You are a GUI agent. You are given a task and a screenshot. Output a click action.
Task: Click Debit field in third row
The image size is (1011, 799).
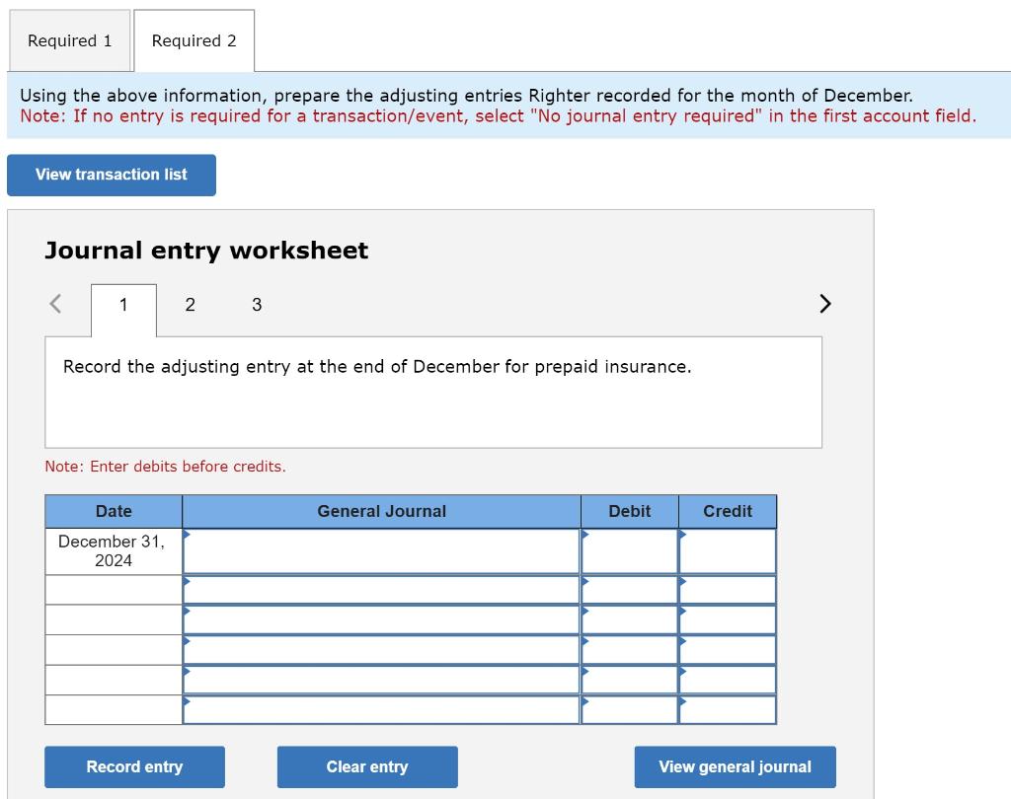(630, 619)
